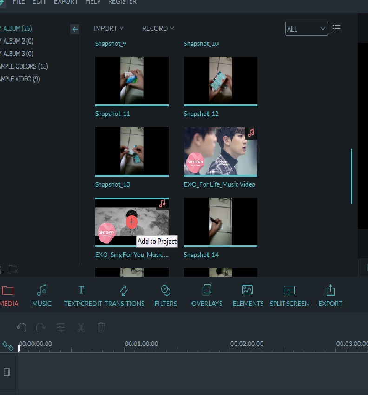Click music note badge on EXO_Sing For You thumbnail
The height and width of the screenshot is (395, 368).
click(162, 203)
